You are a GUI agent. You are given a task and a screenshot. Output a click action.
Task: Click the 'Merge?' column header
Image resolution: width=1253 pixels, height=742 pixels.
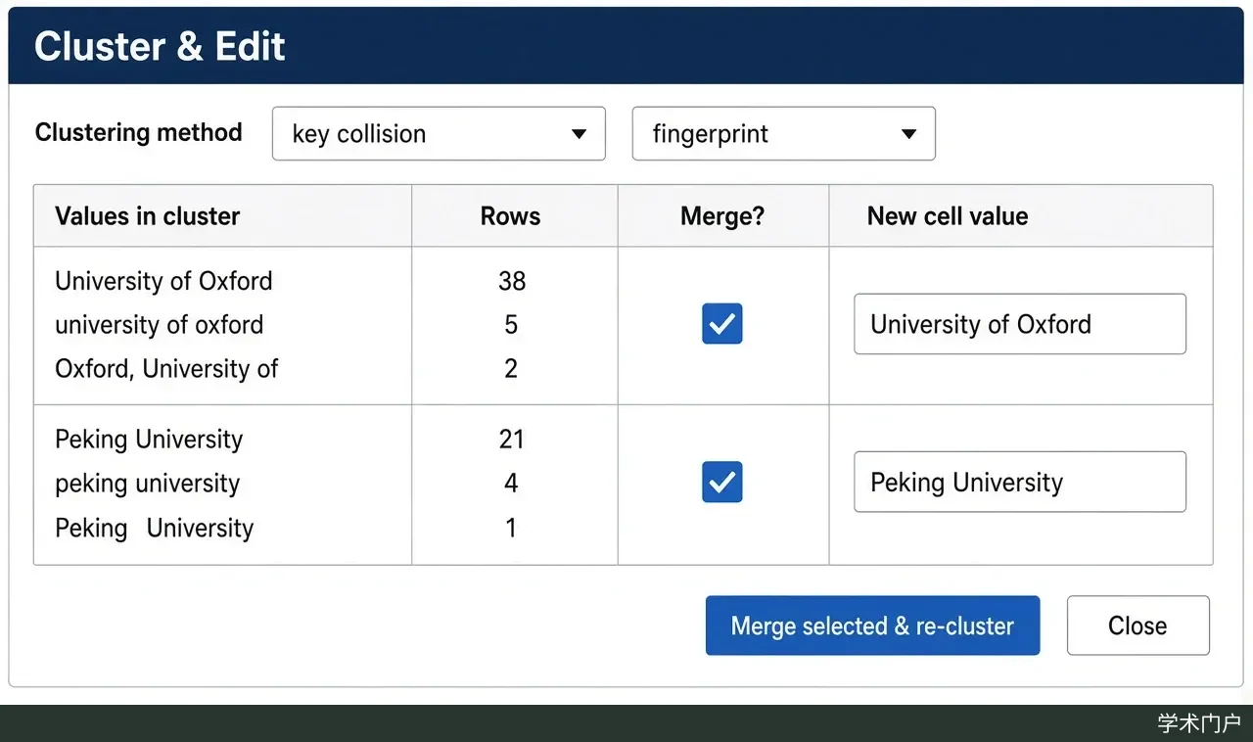coord(722,216)
